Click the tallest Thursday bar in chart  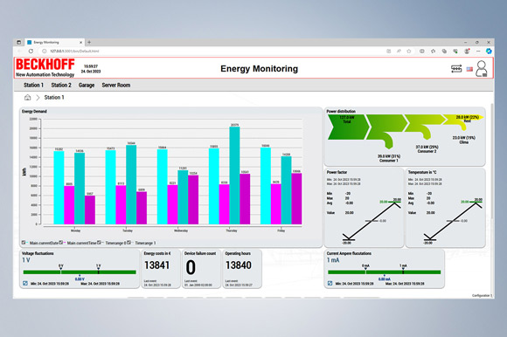coord(234,175)
